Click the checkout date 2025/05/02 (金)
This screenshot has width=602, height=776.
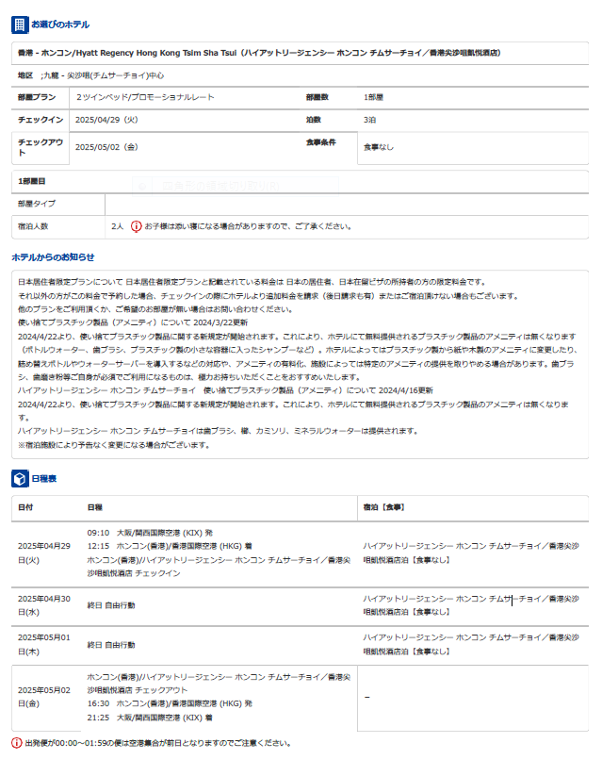[x=106, y=147]
